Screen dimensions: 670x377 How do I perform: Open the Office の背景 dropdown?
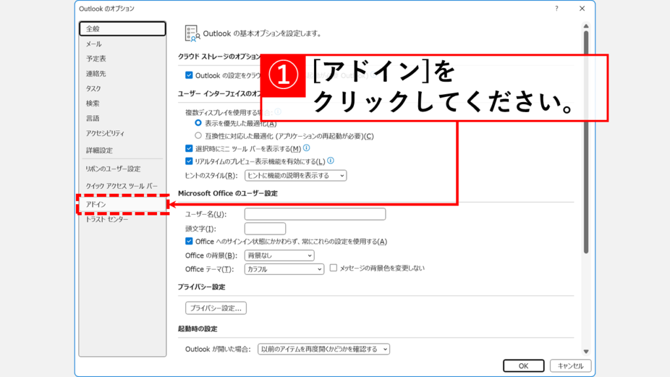[279, 256]
